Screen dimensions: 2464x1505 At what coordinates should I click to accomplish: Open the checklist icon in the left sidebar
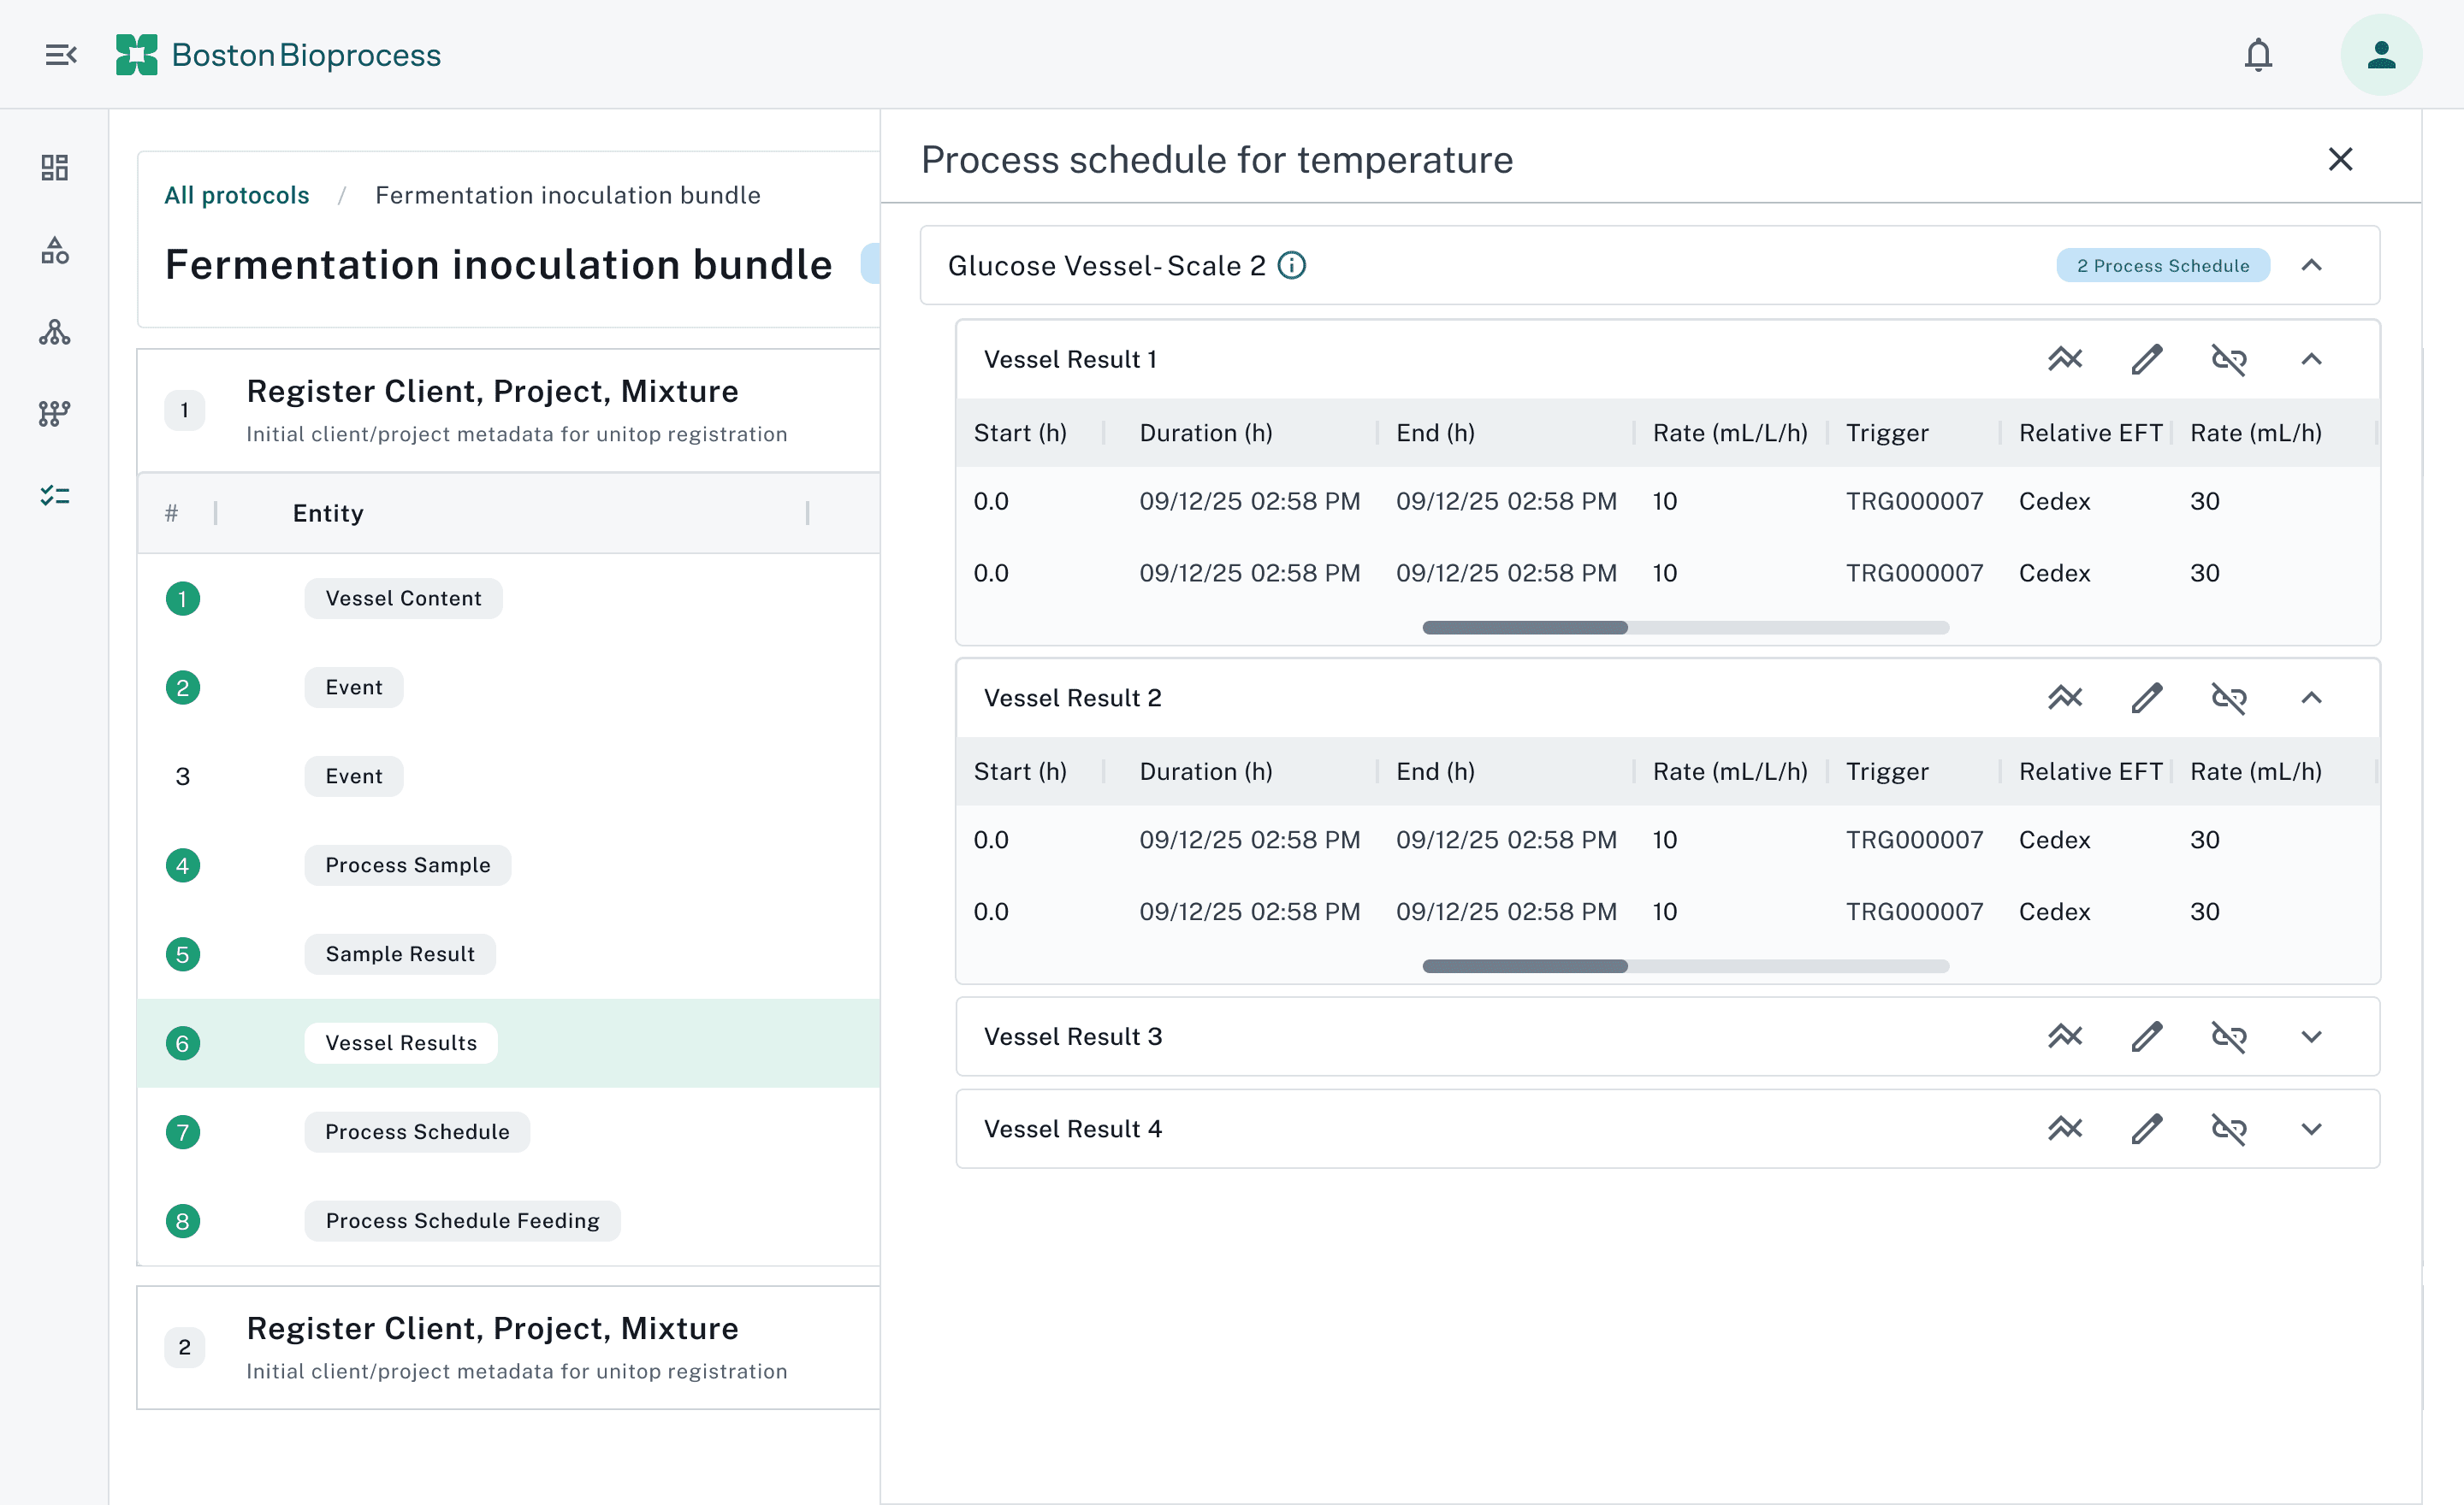pyautogui.click(x=55, y=494)
